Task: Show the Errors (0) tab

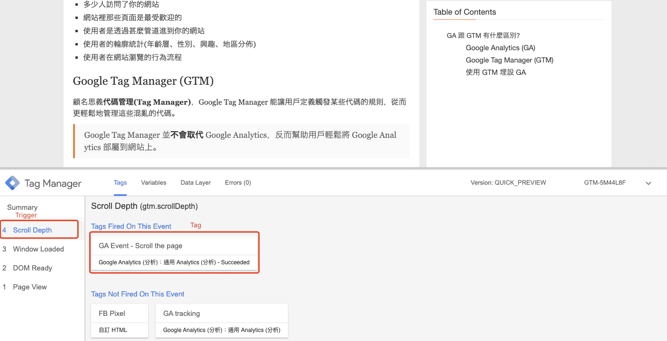Action: coord(238,182)
